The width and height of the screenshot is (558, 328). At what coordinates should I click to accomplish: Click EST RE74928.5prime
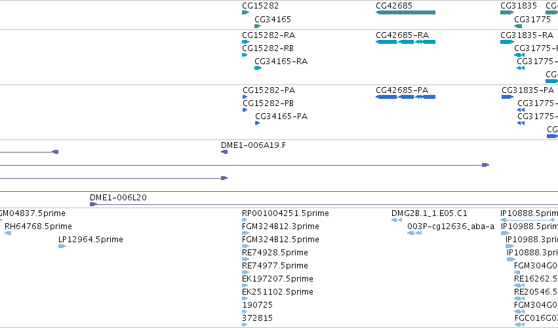[x=275, y=253]
